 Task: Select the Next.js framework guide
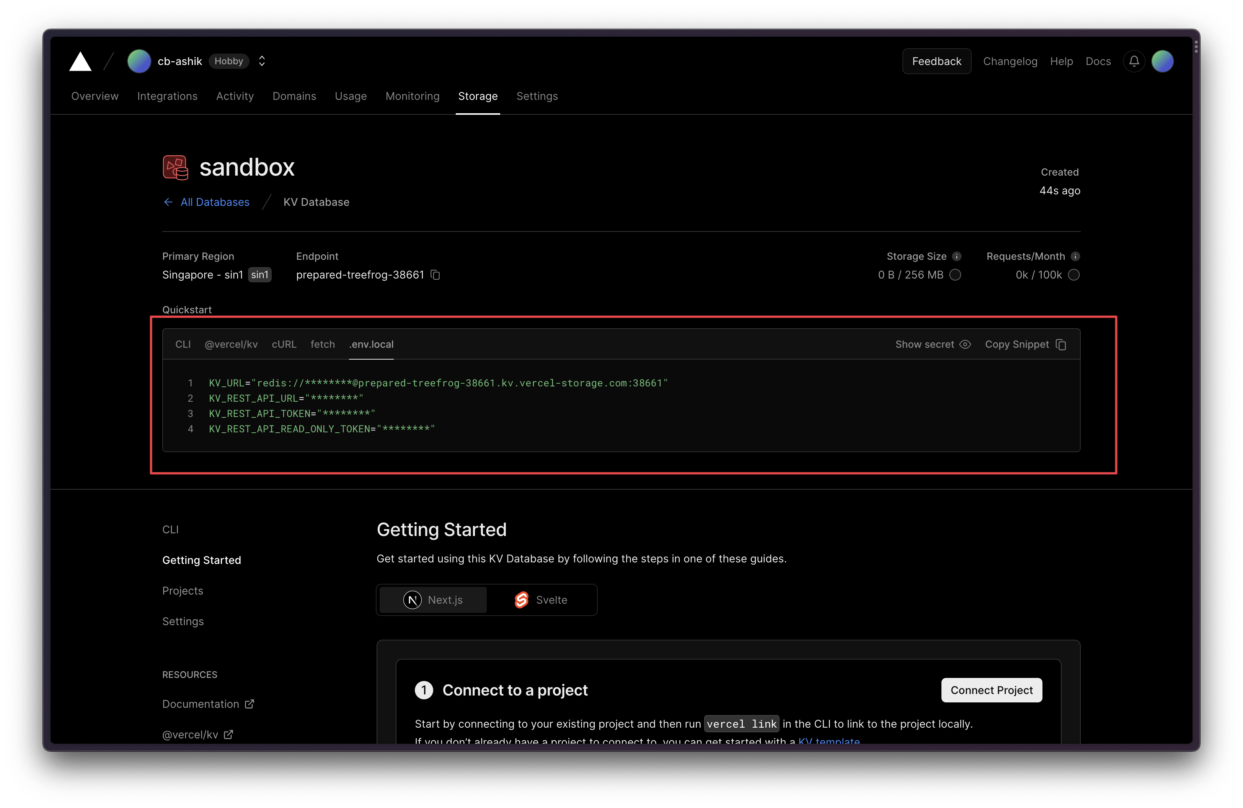433,600
